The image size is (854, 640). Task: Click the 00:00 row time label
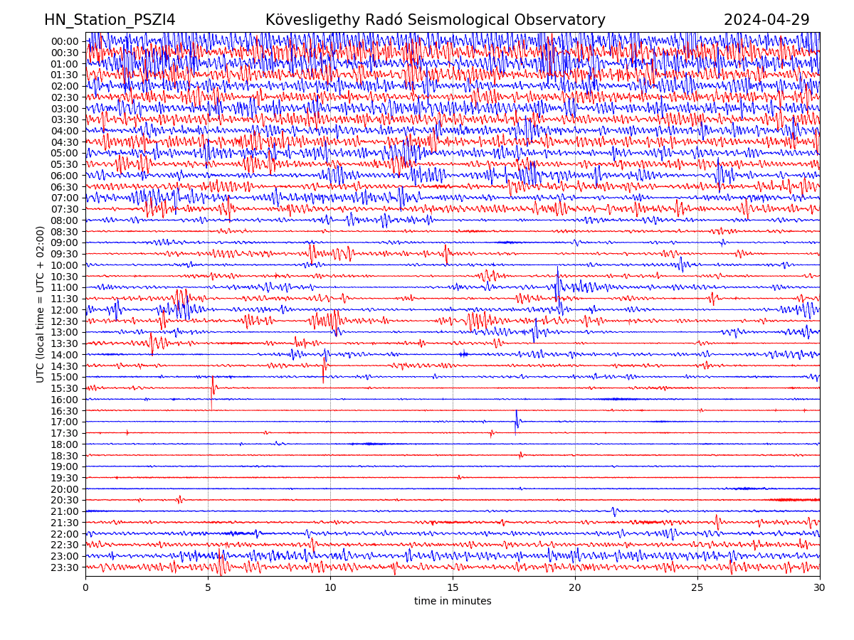point(64,41)
